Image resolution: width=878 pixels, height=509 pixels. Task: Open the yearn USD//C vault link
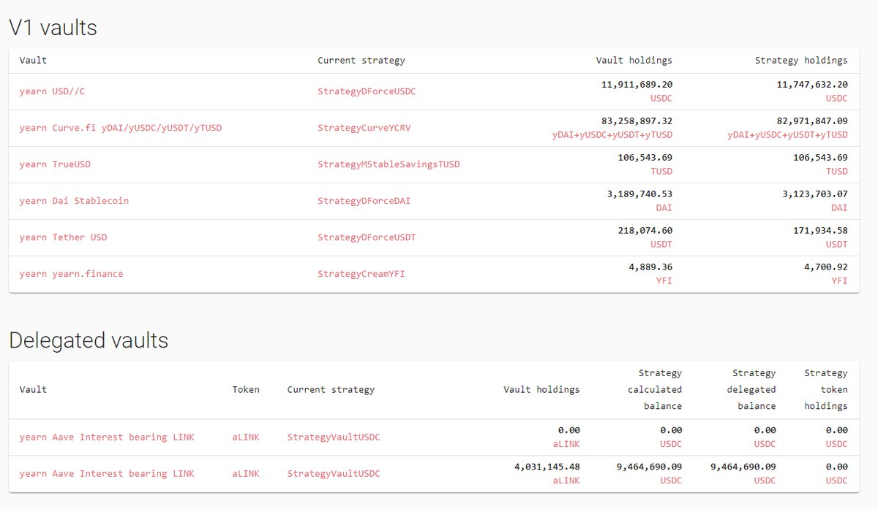(52, 91)
